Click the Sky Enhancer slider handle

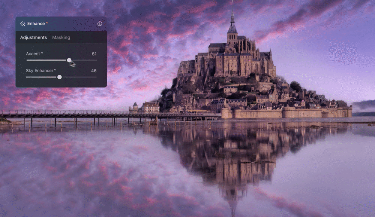tap(59, 77)
